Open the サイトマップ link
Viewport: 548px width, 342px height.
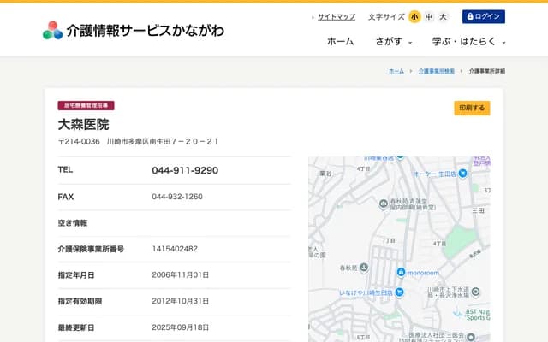coord(336,16)
